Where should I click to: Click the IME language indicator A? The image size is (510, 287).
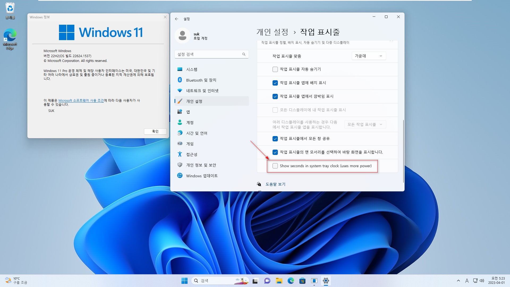coord(467,281)
